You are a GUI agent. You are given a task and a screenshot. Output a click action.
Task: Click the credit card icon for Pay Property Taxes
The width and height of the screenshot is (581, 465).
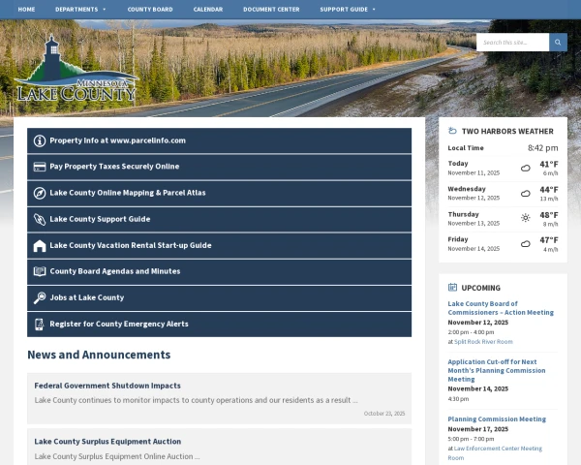40,167
